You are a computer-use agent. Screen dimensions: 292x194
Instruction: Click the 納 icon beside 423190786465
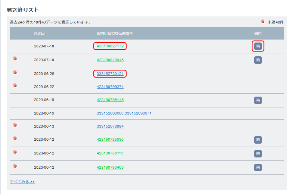[x=258, y=167]
